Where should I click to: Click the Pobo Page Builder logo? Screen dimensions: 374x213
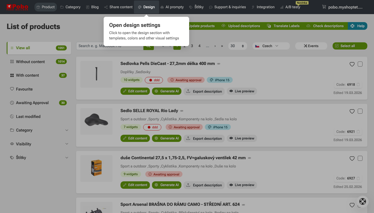click(17, 7)
